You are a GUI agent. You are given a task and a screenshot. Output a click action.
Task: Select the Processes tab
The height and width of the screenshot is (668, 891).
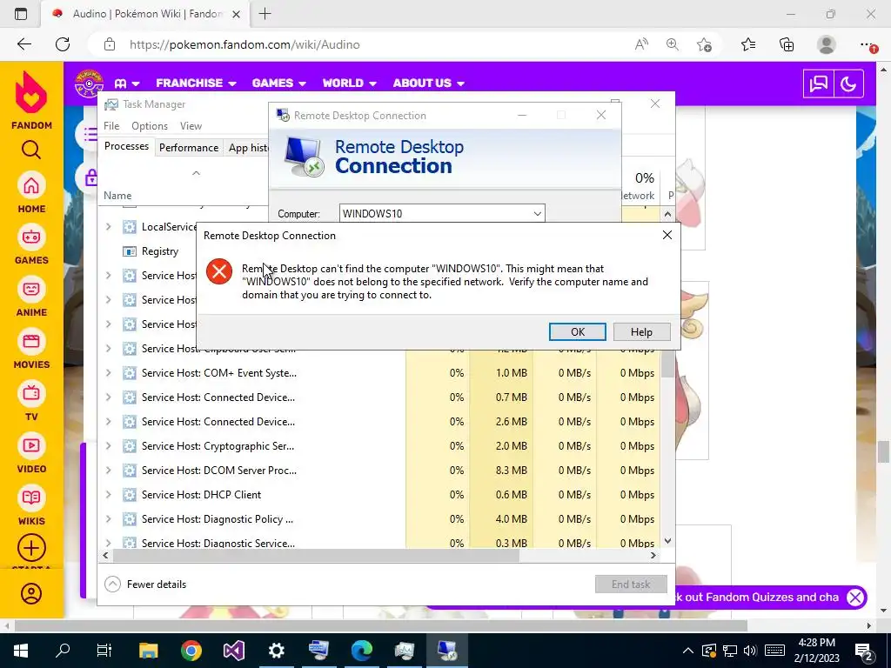coord(127,146)
